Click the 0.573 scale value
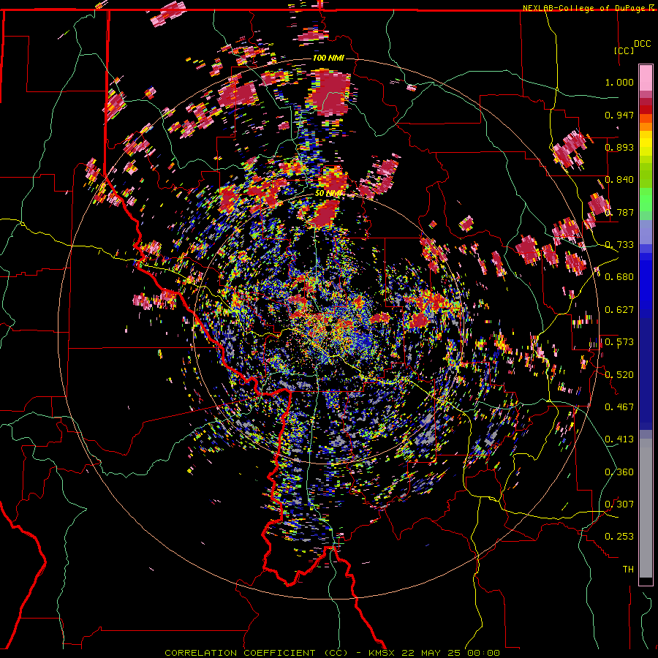This screenshot has width=658, height=658. click(x=619, y=342)
